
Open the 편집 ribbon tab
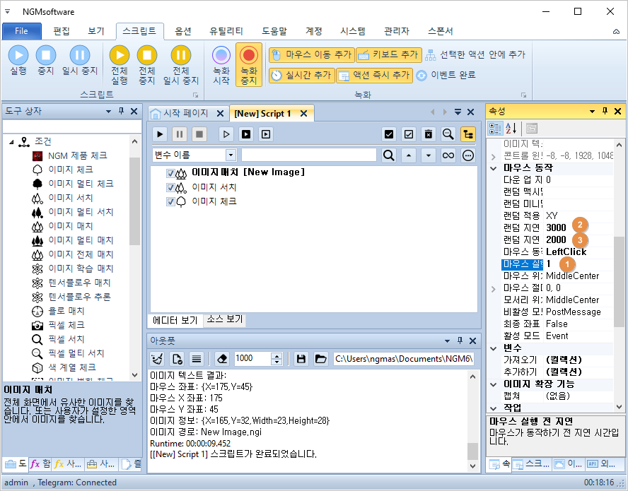pyautogui.click(x=62, y=31)
